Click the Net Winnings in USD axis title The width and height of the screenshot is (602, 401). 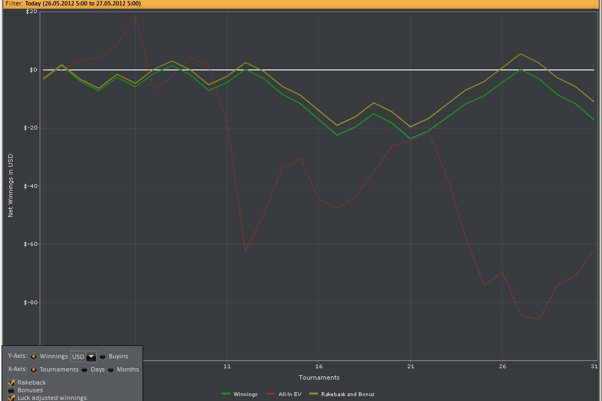[10, 186]
